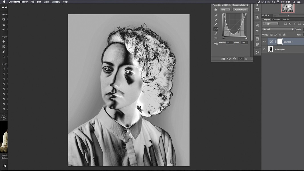Clip the adjustment to the layer below
The image size is (304, 171).
(x=223, y=59)
